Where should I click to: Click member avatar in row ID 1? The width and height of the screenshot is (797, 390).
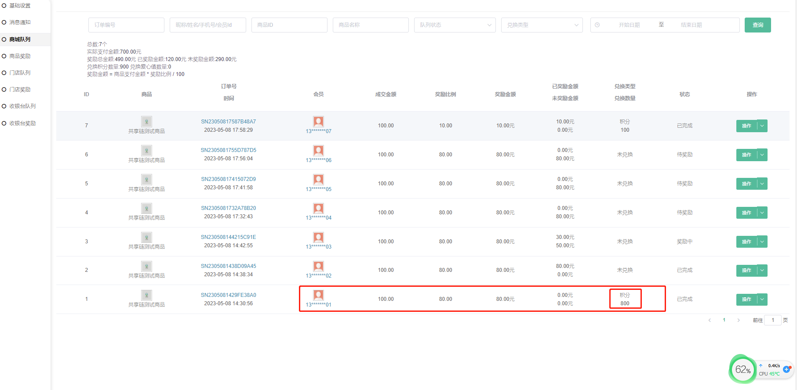point(318,295)
